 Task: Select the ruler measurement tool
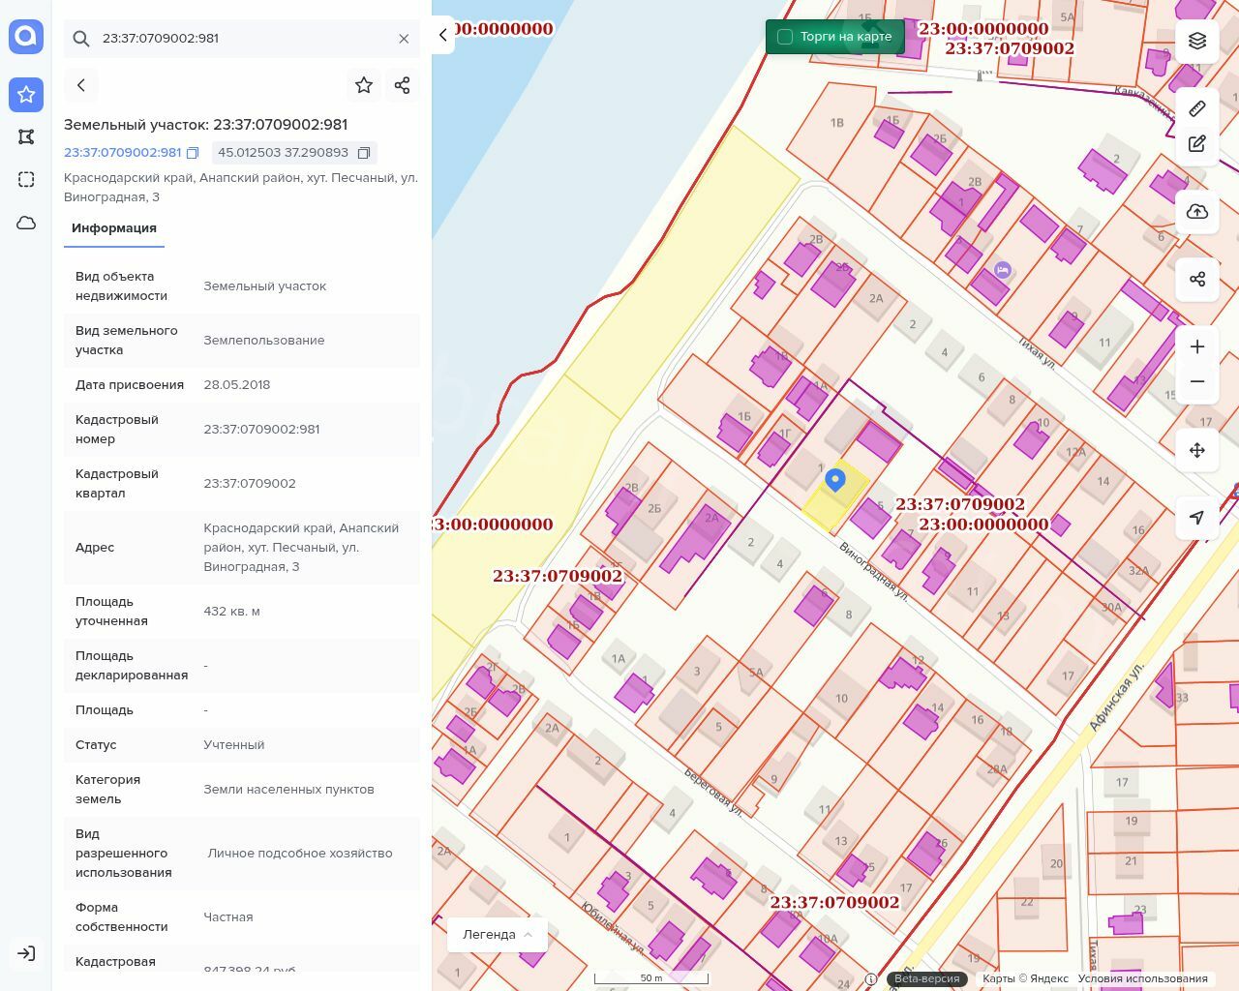1197,108
